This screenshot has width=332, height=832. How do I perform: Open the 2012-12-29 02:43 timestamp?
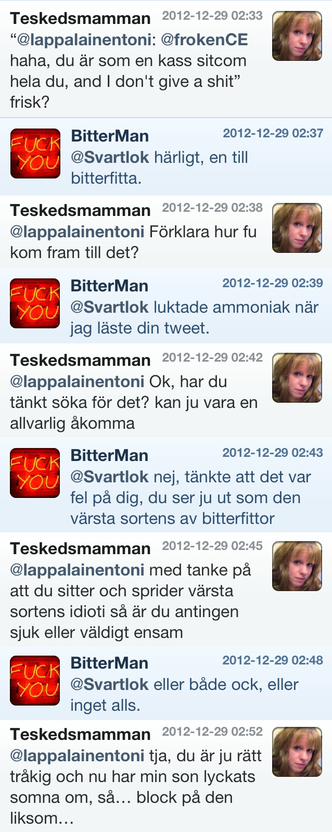(273, 453)
